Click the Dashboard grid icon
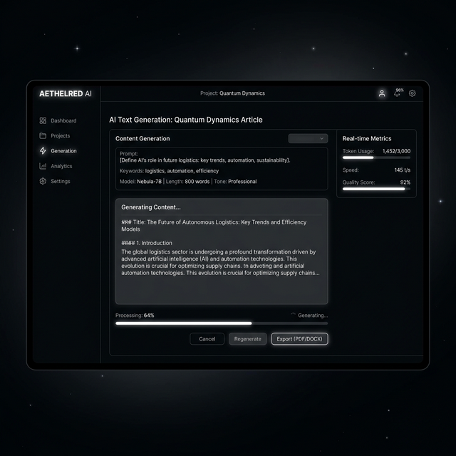The height and width of the screenshot is (456, 456). pos(43,120)
